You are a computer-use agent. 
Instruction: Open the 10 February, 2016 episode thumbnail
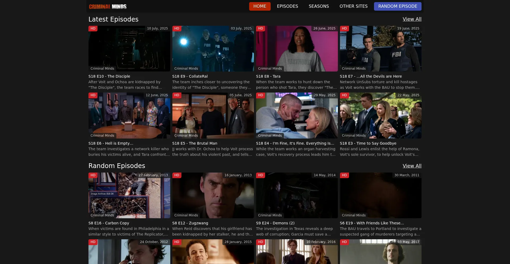297,252
